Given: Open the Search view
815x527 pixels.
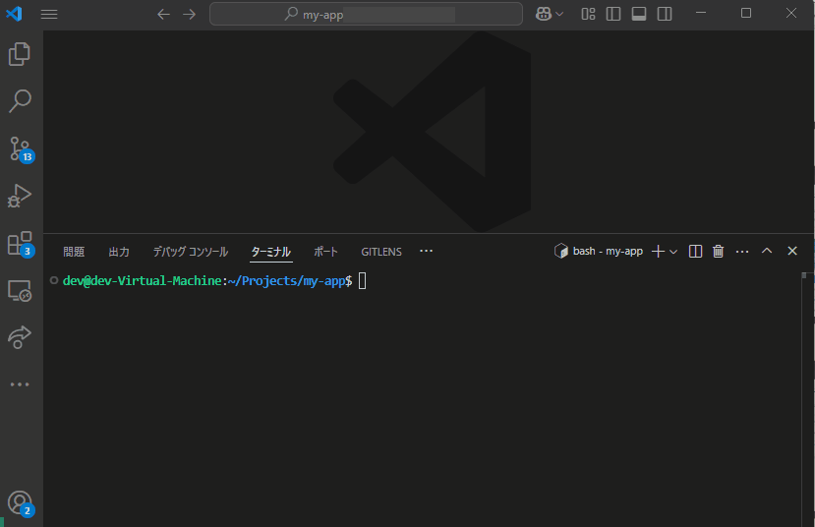Looking at the screenshot, I should [20, 101].
